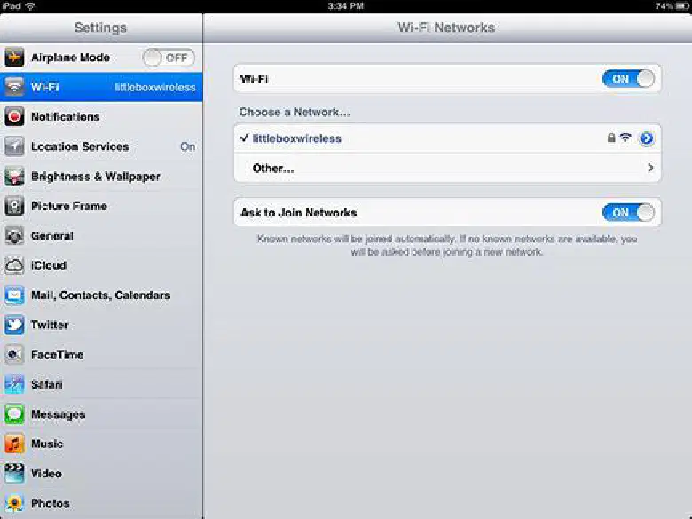Open Messages settings
This screenshot has height=519, width=692.
[101, 414]
